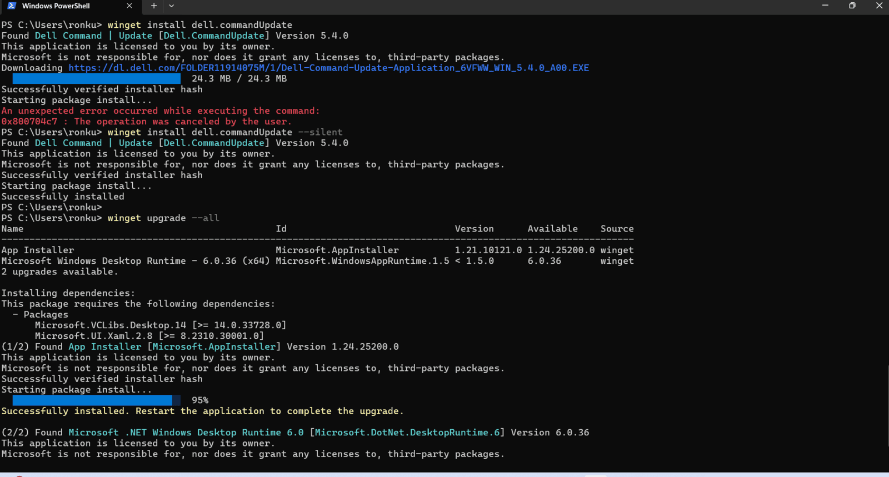Click '(1/2) Found App Installer' line
This screenshot has height=477, width=889.
[x=200, y=347]
